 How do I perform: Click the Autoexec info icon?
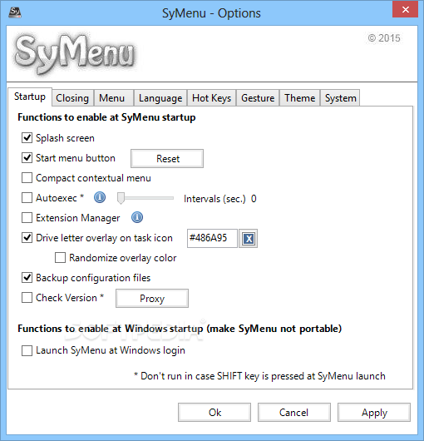click(x=100, y=197)
